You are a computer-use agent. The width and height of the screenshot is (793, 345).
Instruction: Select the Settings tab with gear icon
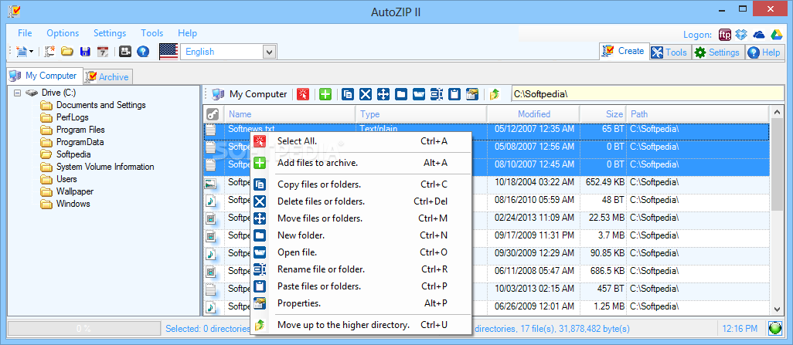pos(718,52)
